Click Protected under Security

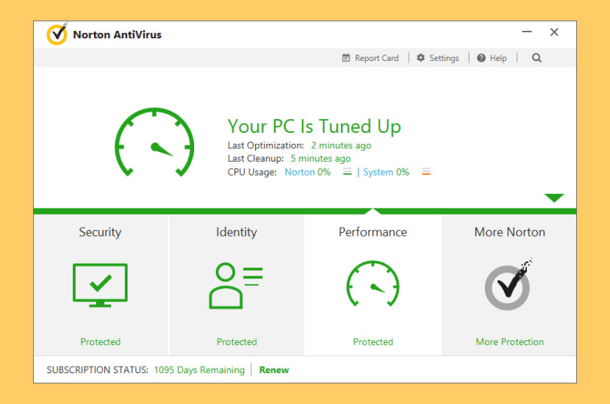[101, 342]
